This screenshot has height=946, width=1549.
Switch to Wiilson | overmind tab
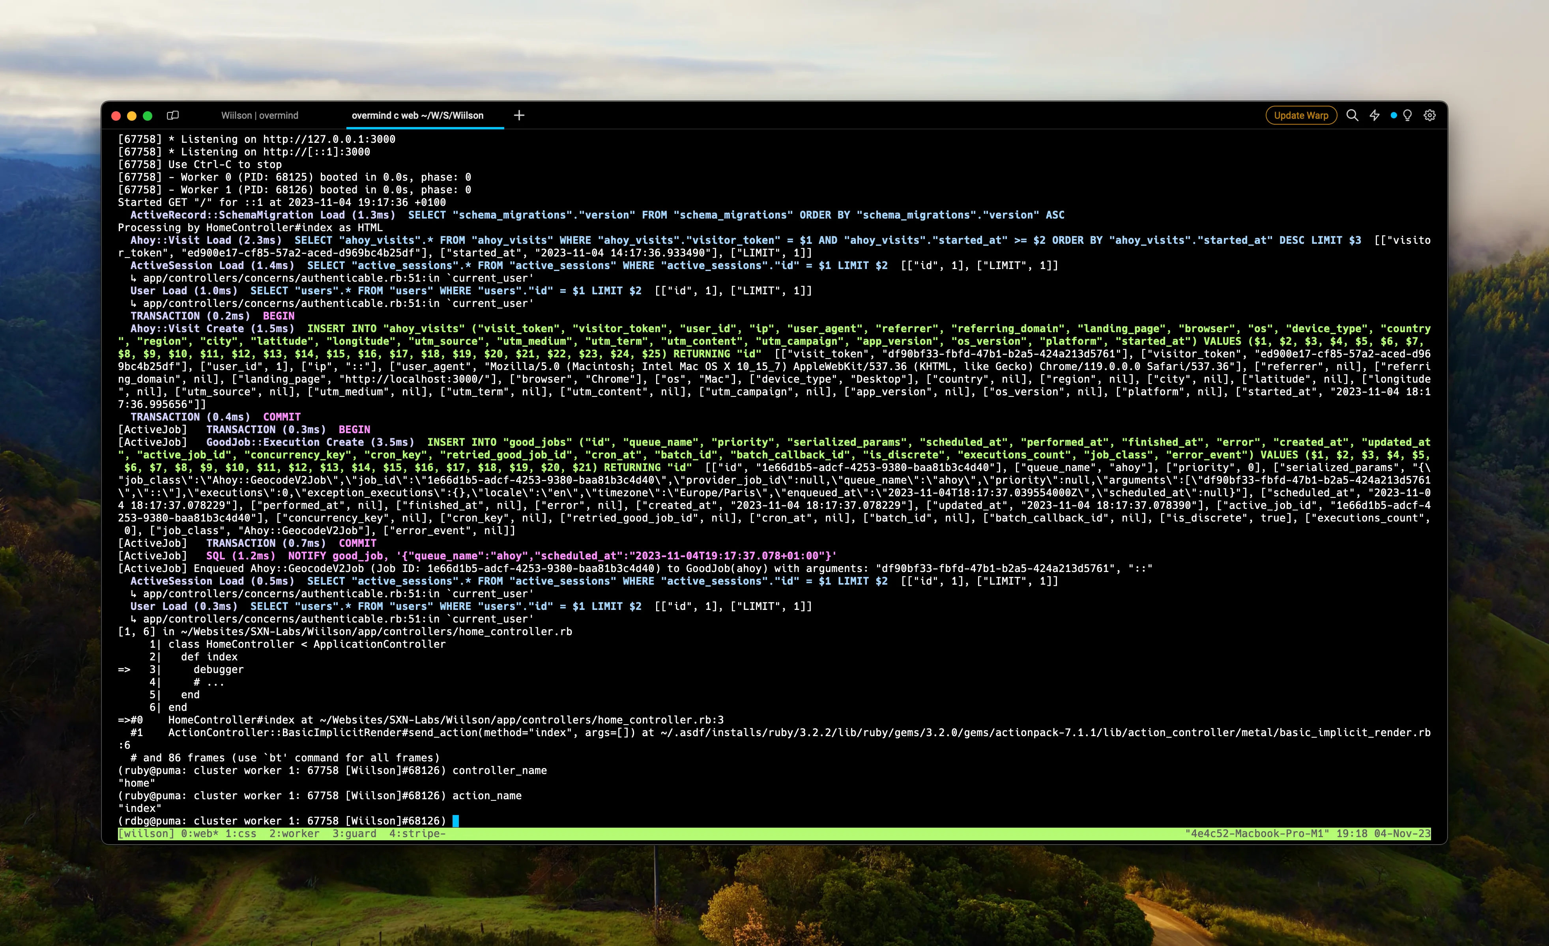point(260,115)
